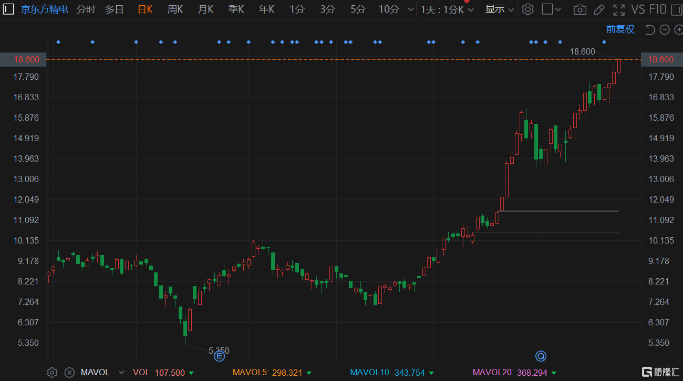Select the 日K daily candlestick tab

145,9
